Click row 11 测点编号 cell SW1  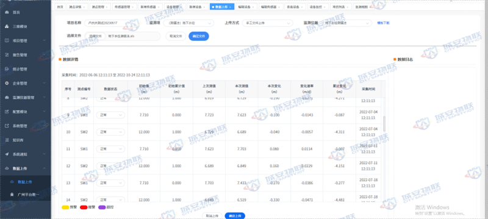(84, 149)
